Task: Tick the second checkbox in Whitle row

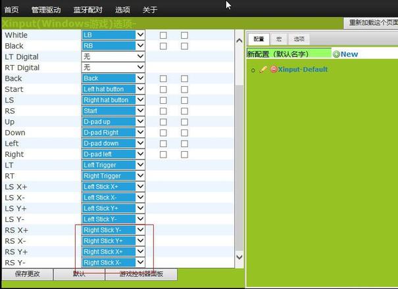Action: point(185,35)
